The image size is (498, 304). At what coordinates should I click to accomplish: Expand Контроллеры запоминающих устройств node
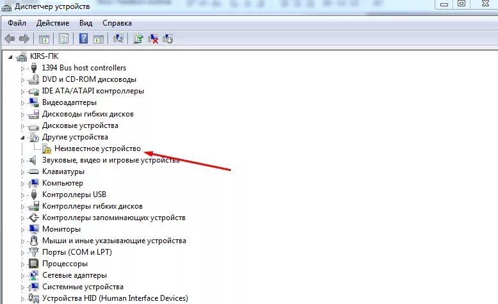click(22, 218)
